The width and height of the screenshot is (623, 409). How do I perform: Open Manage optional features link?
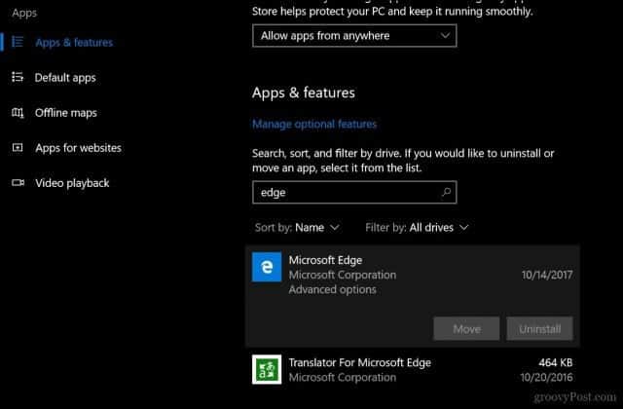(x=314, y=124)
